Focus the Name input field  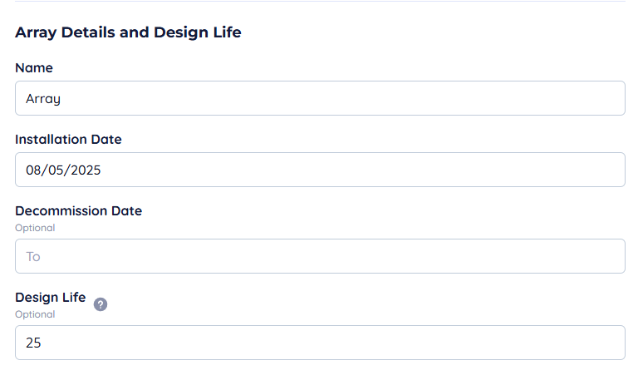point(320,98)
